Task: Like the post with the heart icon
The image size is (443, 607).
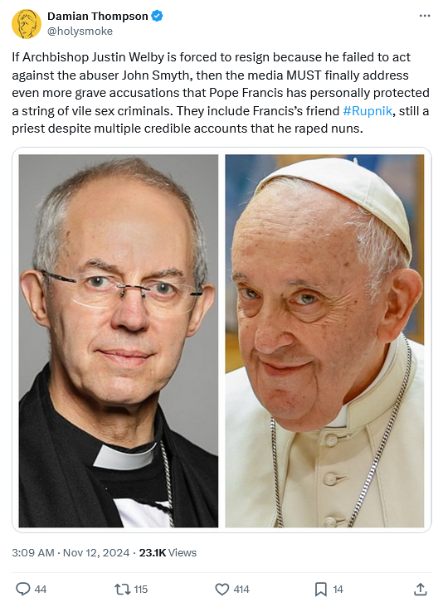Action: click(x=221, y=590)
